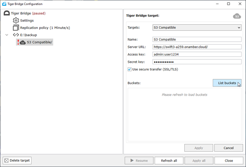Select Settings in the tree

(27, 20)
